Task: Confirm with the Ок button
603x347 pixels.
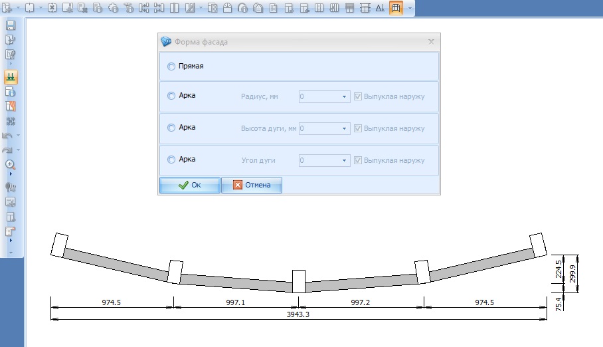Action: click(190, 185)
